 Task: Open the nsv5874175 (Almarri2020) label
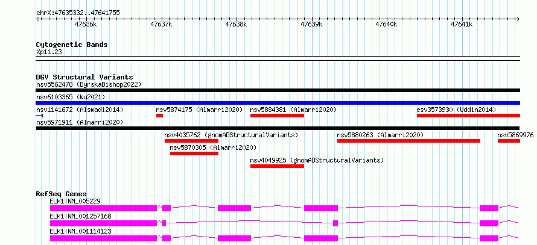tap(199, 110)
